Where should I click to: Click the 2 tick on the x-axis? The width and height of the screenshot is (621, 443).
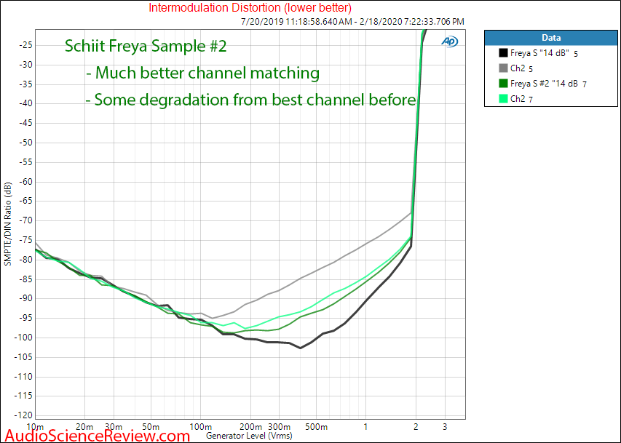pos(416,427)
